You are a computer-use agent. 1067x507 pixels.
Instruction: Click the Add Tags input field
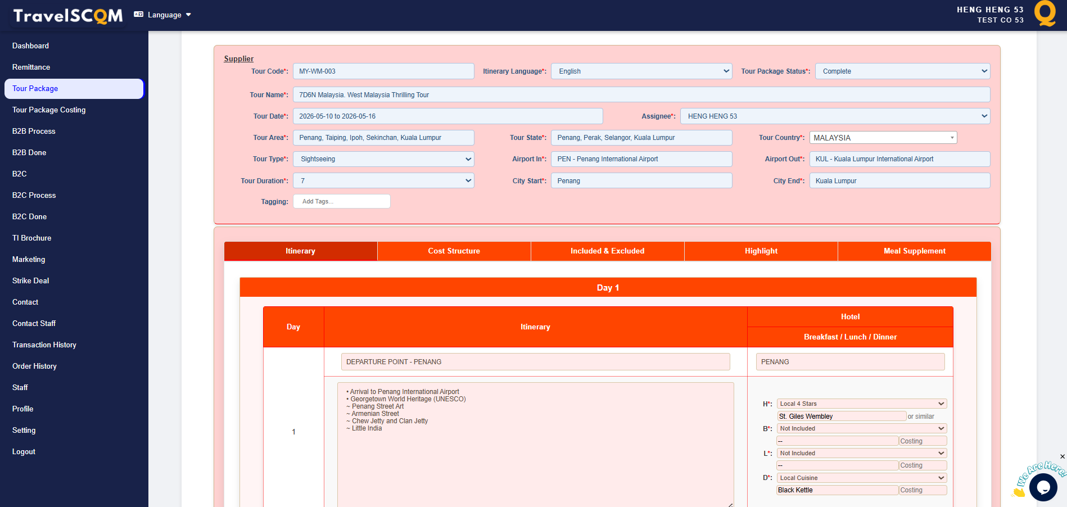coord(342,201)
